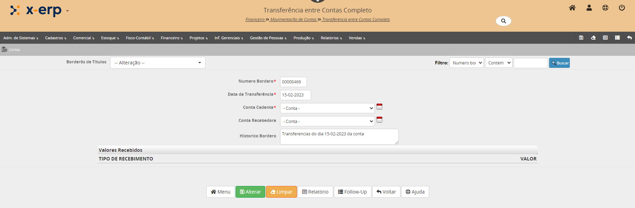This screenshot has width=635, height=208.
Task: Click the eraser icon in dark toolbar
Action: (593, 38)
